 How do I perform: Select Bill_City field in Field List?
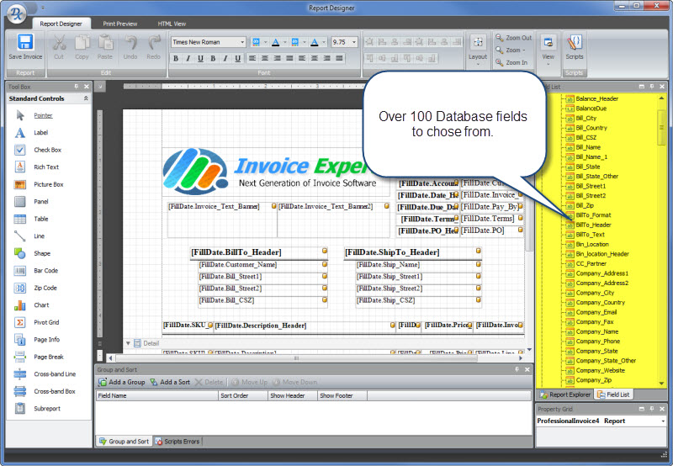pyautogui.click(x=586, y=118)
